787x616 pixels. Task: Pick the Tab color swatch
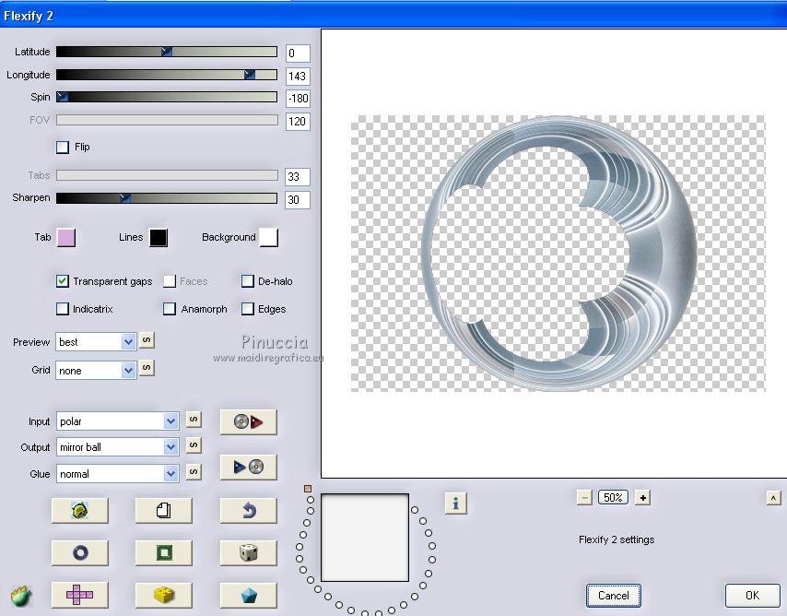point(66,238)
